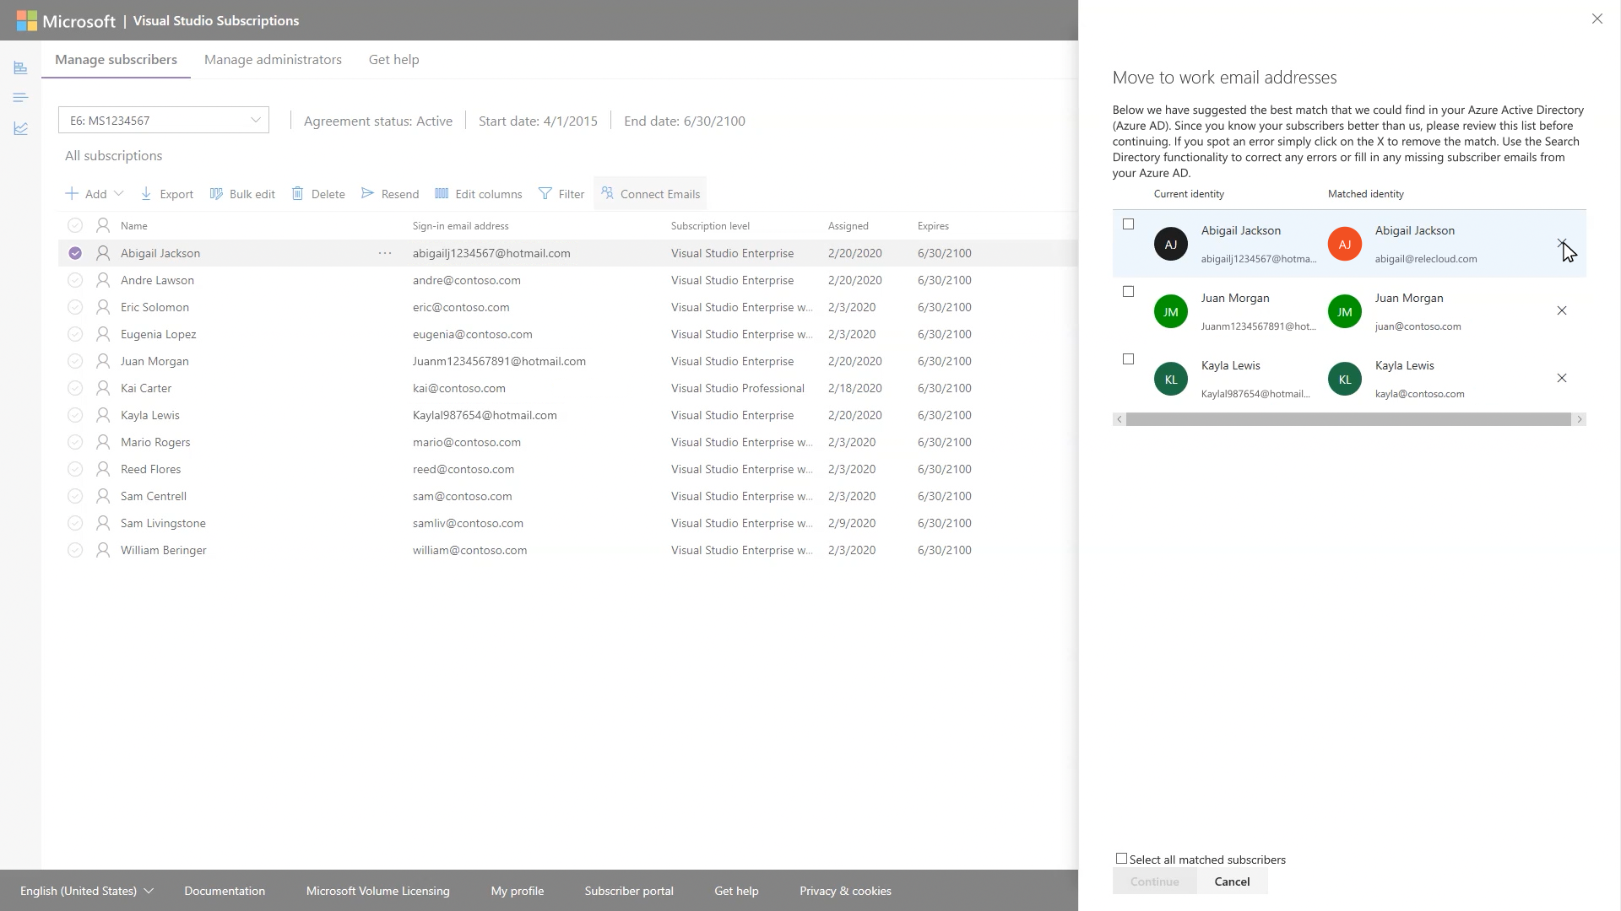The image size is (1621, 911).
Task: Remove the Abigail Jackson match with X
Action: (1562, 243)
